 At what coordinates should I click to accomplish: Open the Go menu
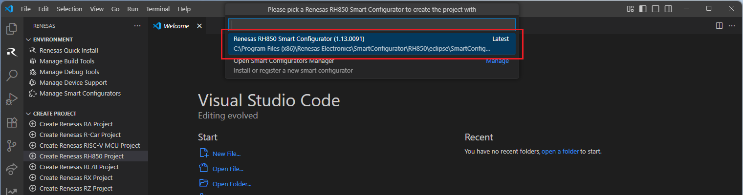pyautogui.click(x=115, y=9)
